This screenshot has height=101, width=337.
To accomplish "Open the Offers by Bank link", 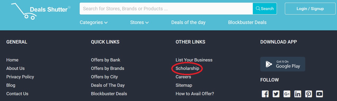I will coord(106,60).
